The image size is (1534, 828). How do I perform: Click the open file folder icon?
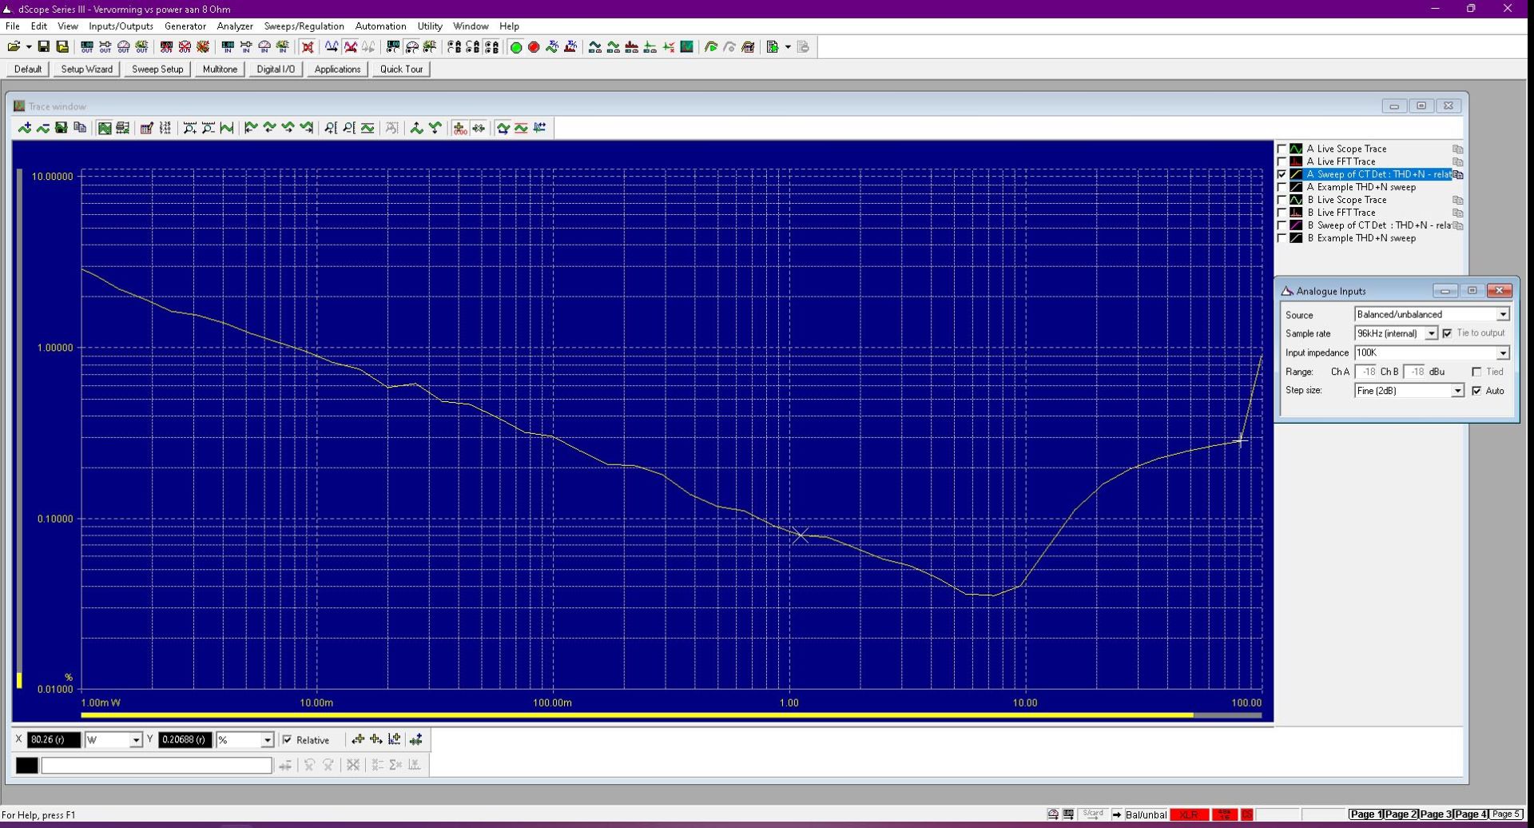(x=14, y=47)
